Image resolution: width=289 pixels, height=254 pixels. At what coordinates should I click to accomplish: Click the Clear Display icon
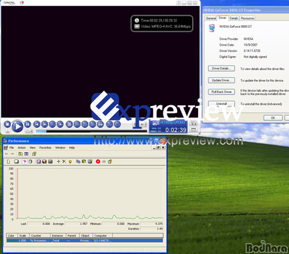(x=16, y=161)
